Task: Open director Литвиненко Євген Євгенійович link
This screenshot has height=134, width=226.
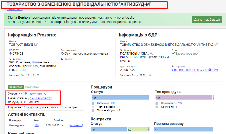Action: click(195, 70)
